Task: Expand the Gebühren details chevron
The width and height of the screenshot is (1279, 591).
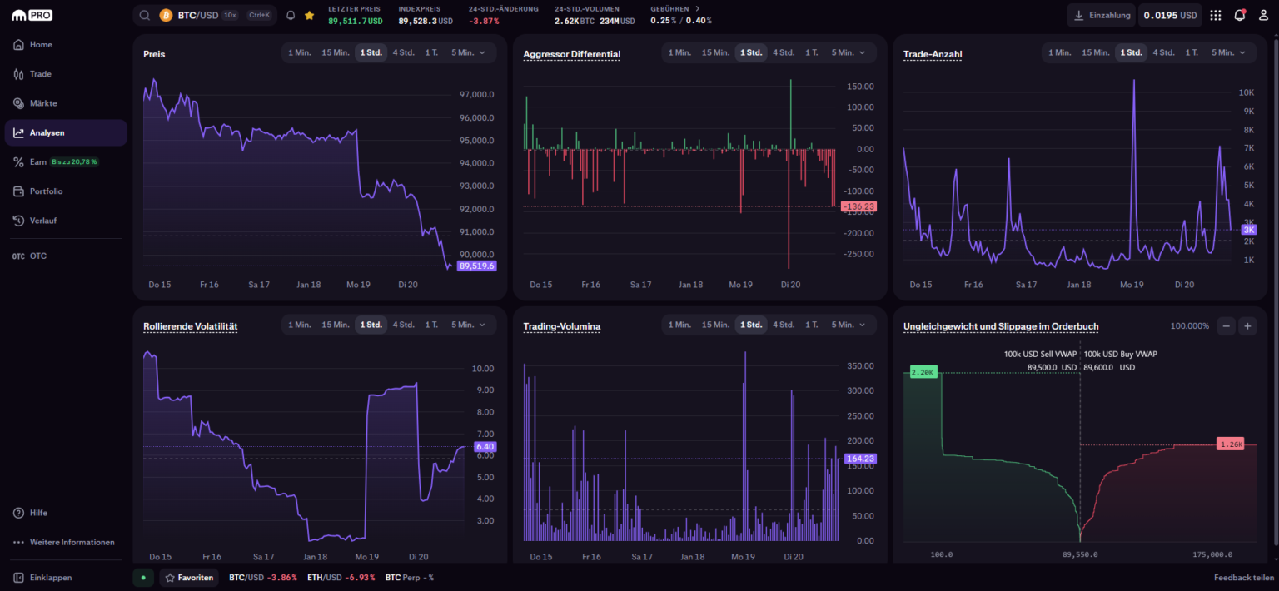Action: tap(699, 9)
